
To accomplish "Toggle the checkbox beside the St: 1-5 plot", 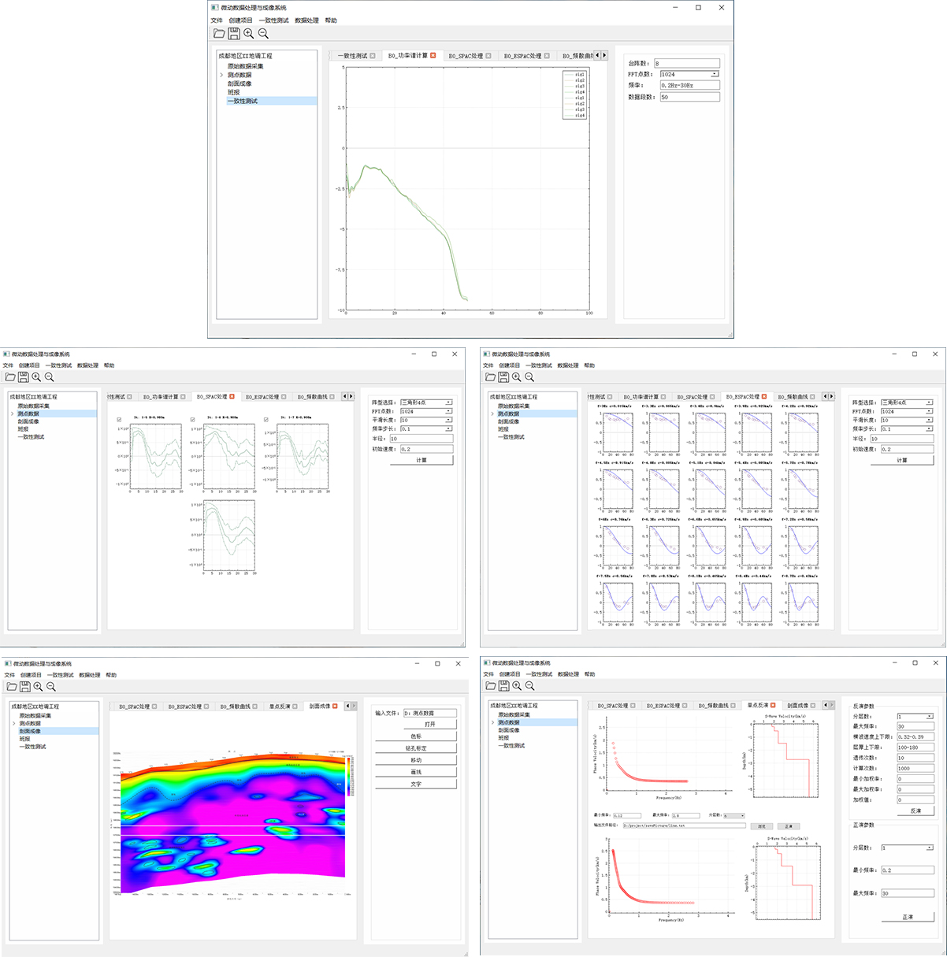I will (120, 419).
